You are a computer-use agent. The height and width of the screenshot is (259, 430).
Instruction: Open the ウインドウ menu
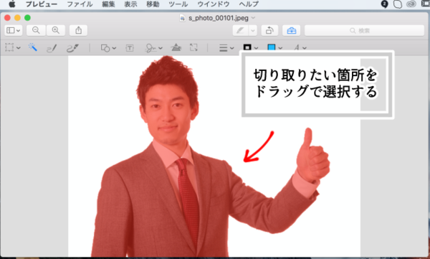(x=213, y=4)
